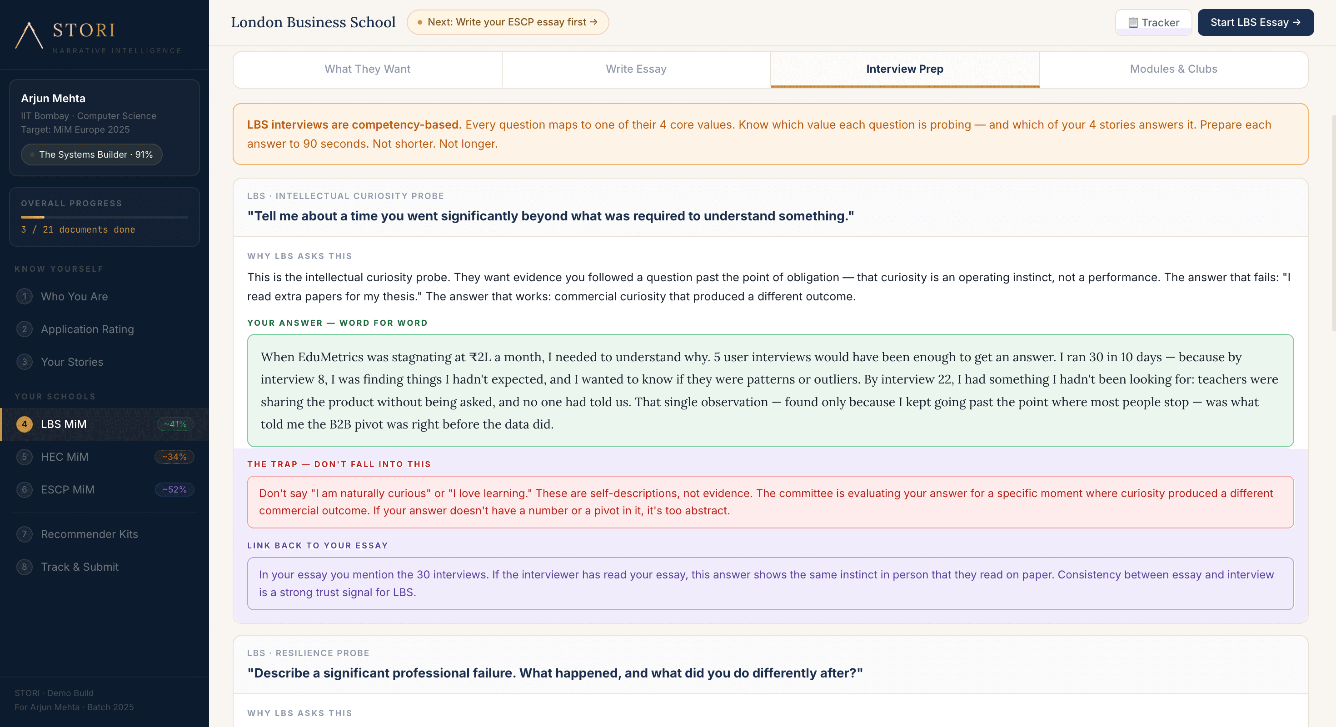
Task: Open Your Stories in sidebar
Action: pos(104,362)
